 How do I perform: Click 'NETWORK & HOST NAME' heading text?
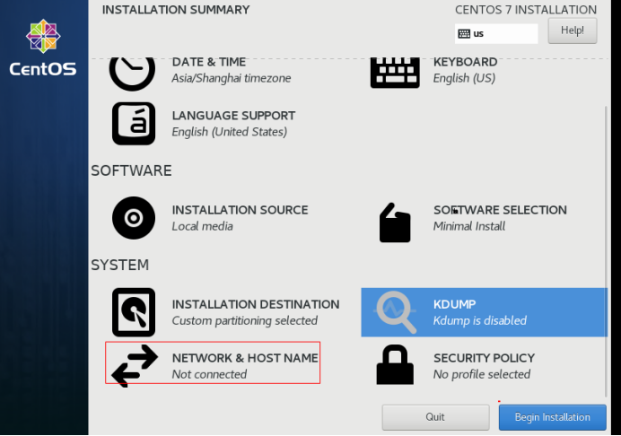[x=245, y=358]
